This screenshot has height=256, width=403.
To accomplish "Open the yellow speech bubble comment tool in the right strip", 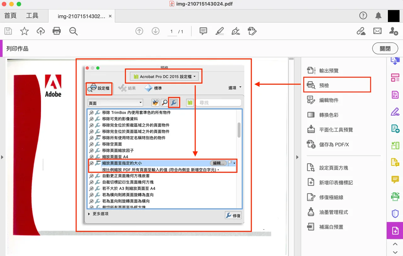I will pos(395,179).
